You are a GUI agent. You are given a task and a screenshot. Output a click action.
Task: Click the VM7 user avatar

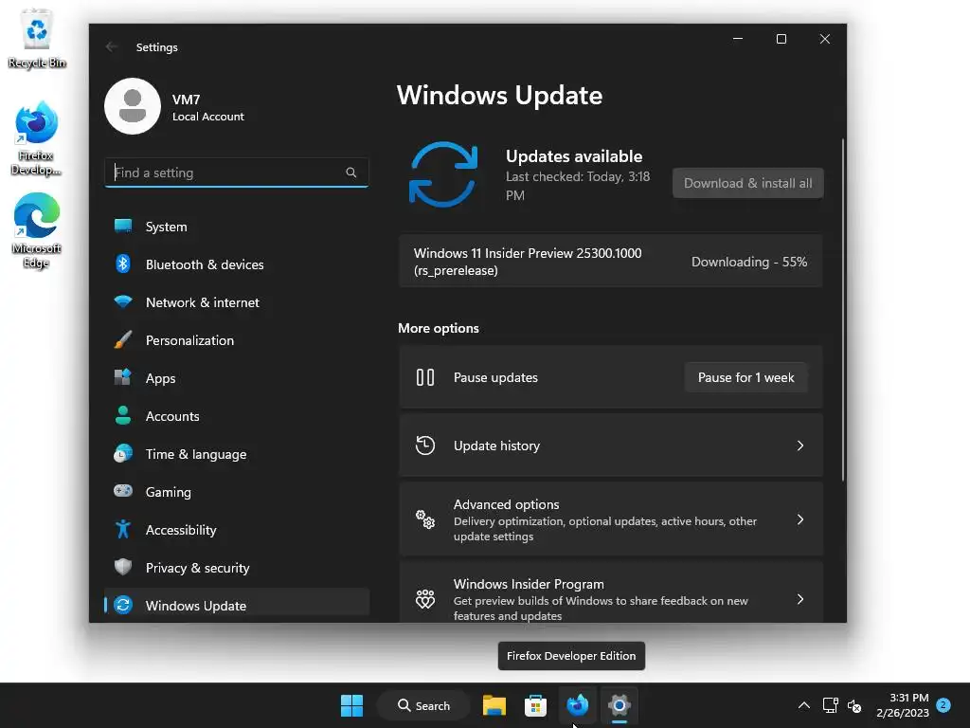click(133, 106)
